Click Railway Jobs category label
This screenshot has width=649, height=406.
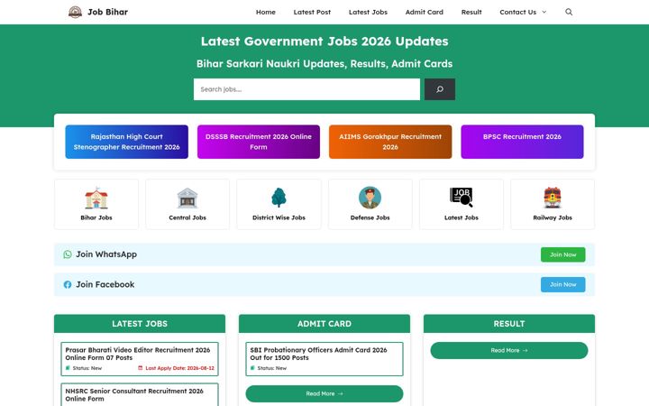coord(553,217)
